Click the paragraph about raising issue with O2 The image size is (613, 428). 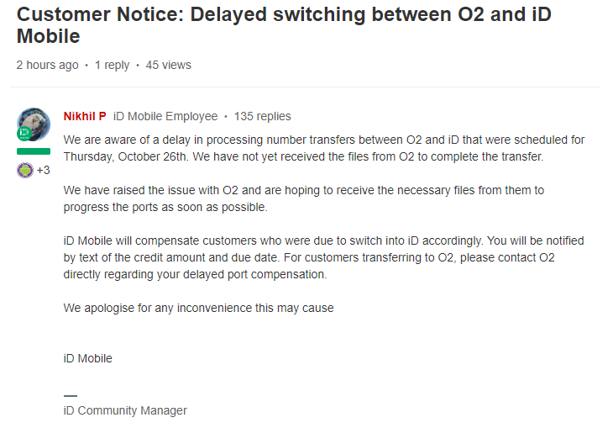tap(304, 198)
